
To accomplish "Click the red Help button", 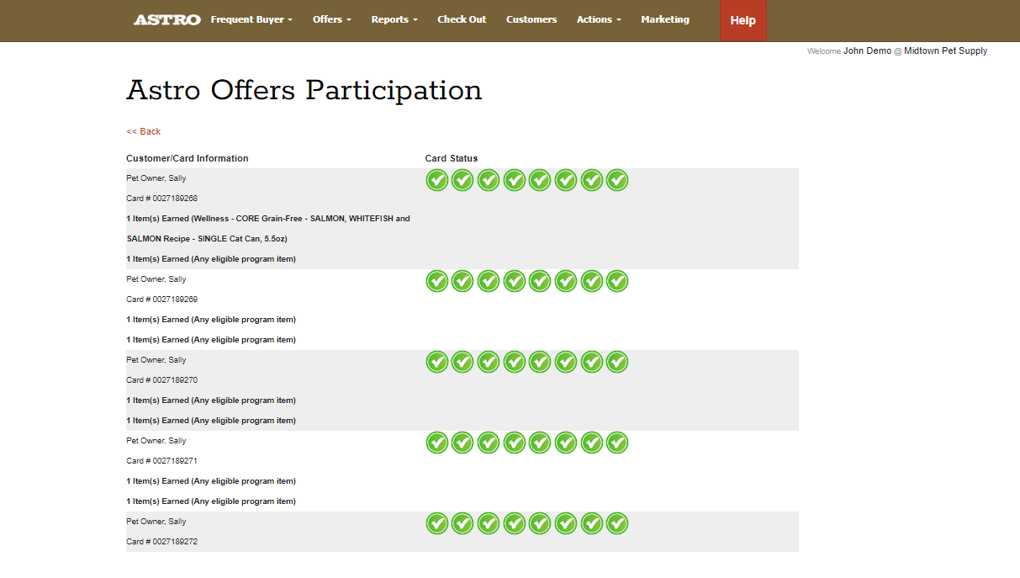I will point(743,20).
